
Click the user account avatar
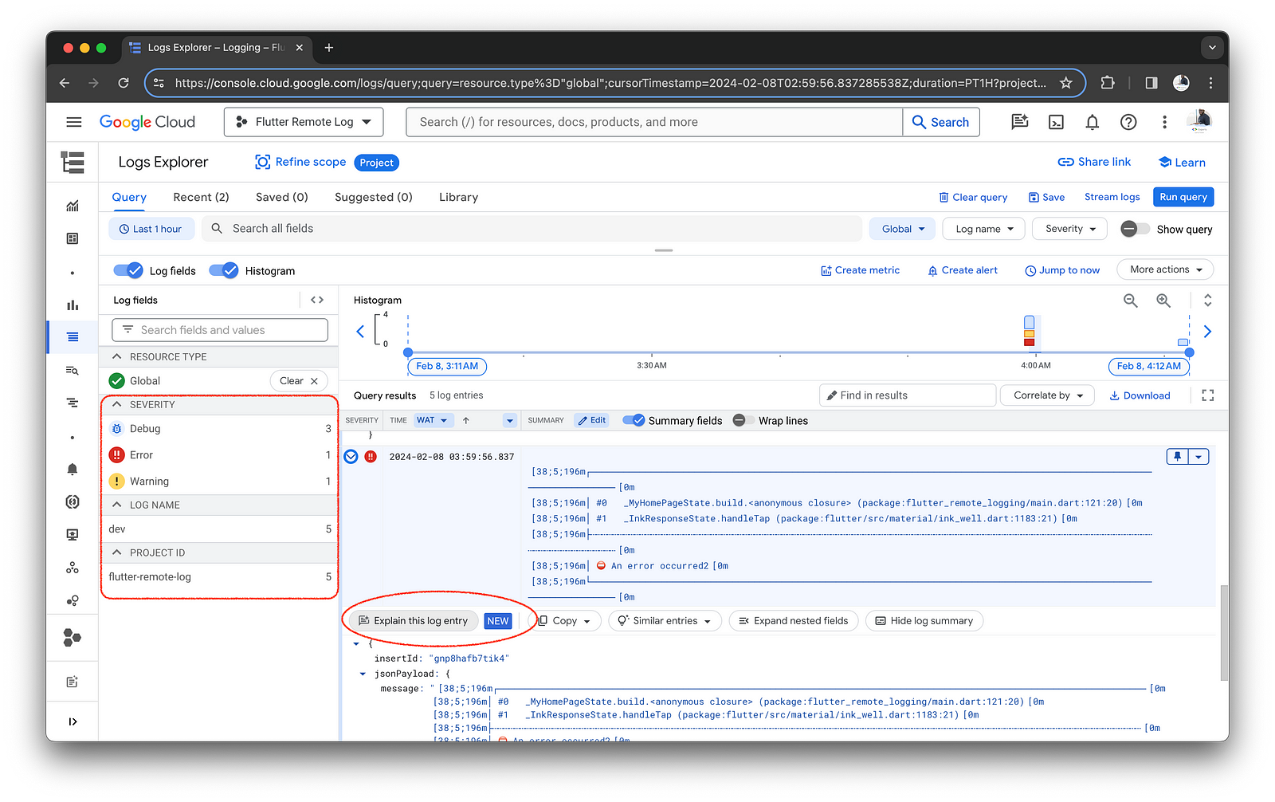(x=1199, y=121)
